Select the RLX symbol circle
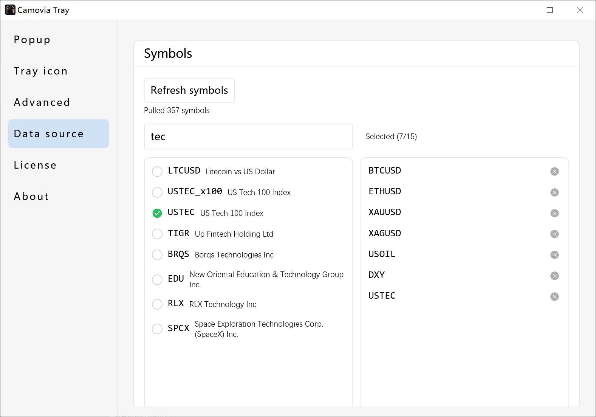The image size is (596, 417). coord(157,304)
